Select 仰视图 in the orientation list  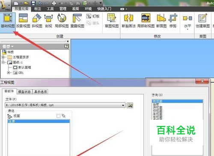pyautogui.click(x=158, y=111)
